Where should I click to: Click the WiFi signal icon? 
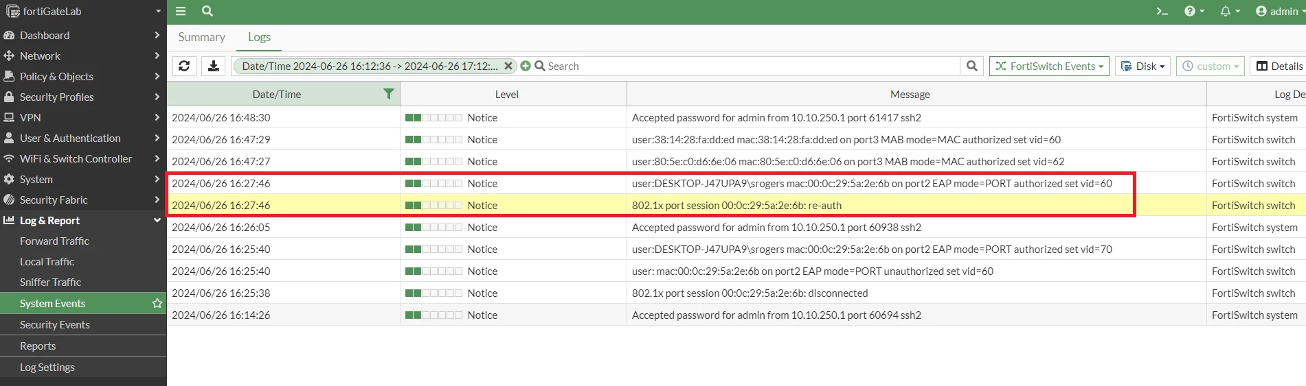9,158
